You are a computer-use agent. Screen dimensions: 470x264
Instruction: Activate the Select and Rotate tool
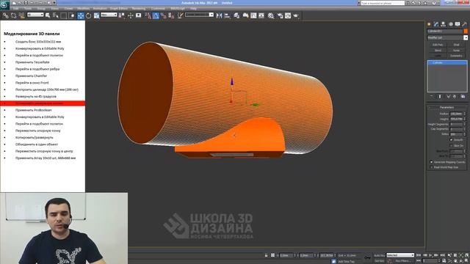tap(88, 15)
